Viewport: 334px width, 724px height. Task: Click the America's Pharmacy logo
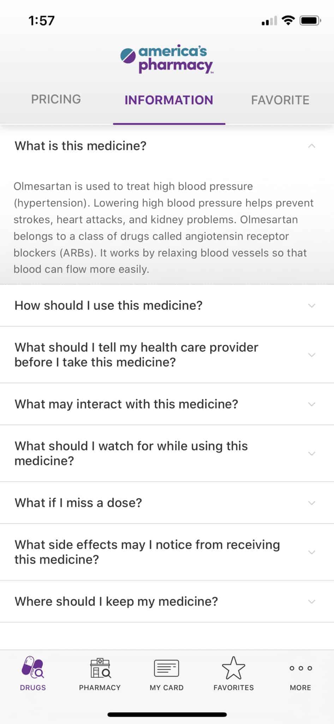point(167,59)
